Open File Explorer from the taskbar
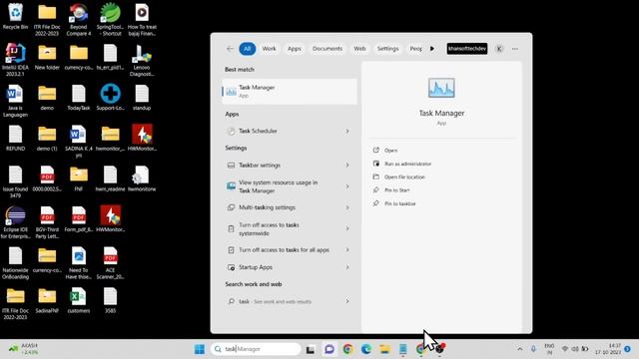The image size is (639, 359). pos(384,349)
